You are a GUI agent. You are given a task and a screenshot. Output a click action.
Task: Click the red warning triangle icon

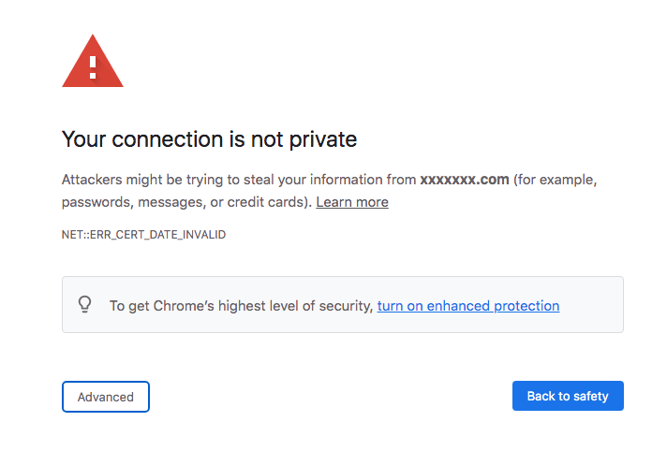(93, 61)
